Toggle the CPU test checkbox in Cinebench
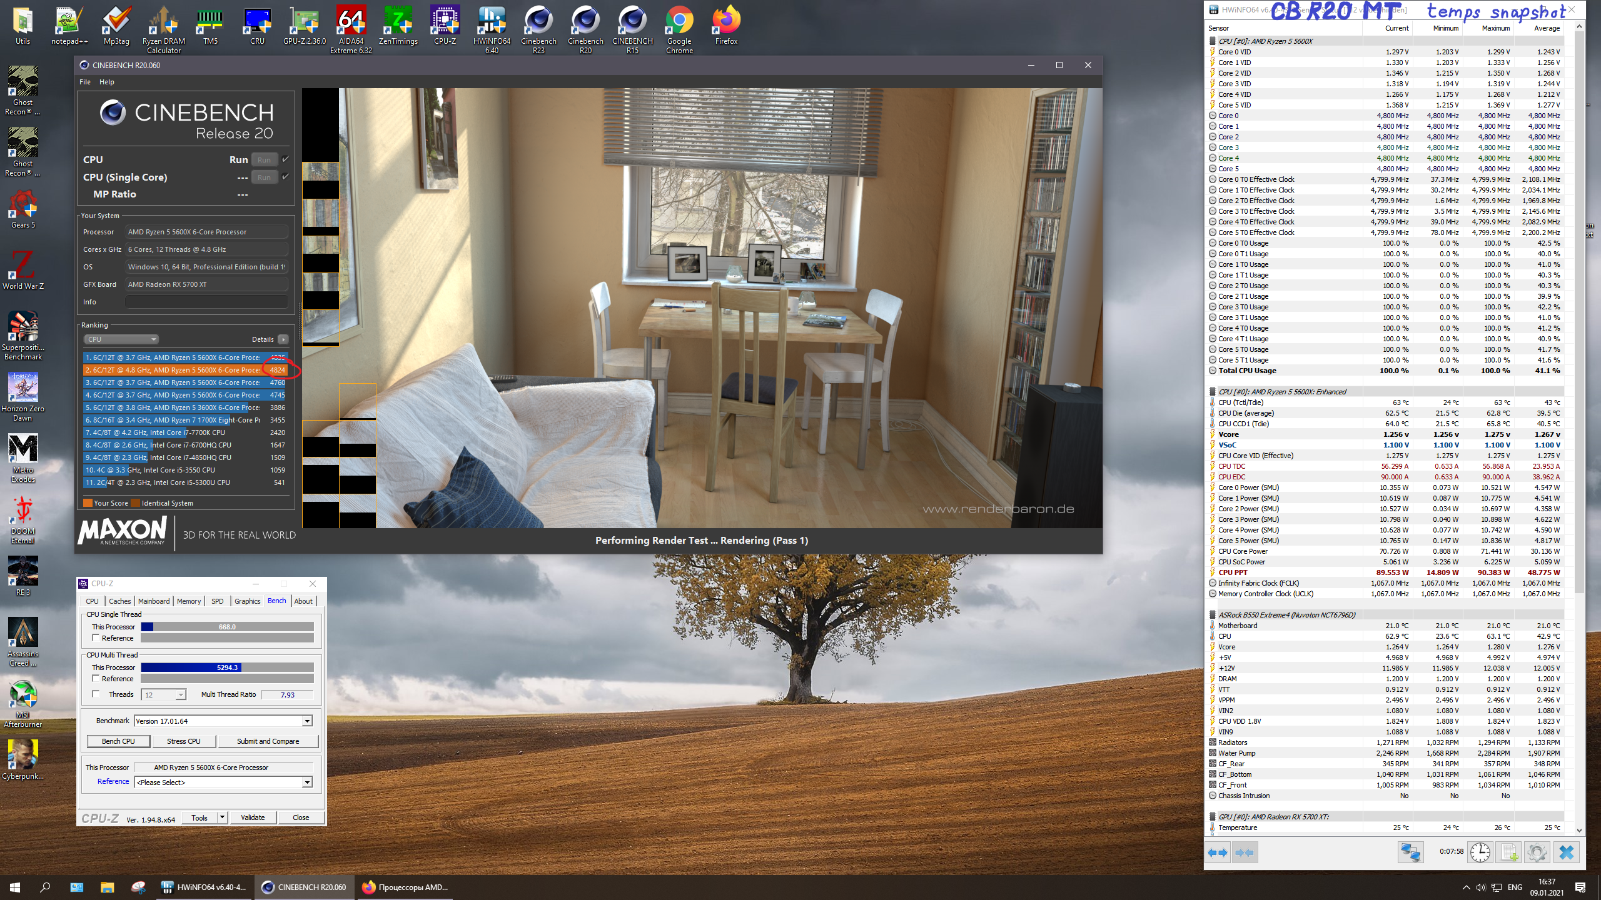The width and height of the screenshot is (1601, 900). click(x=286, y=159)
